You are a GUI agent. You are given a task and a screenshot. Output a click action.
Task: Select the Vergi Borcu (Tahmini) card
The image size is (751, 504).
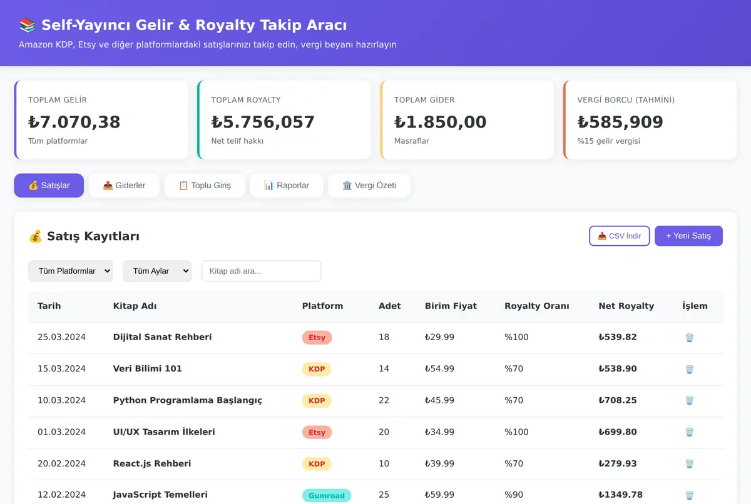click(650, 120)
